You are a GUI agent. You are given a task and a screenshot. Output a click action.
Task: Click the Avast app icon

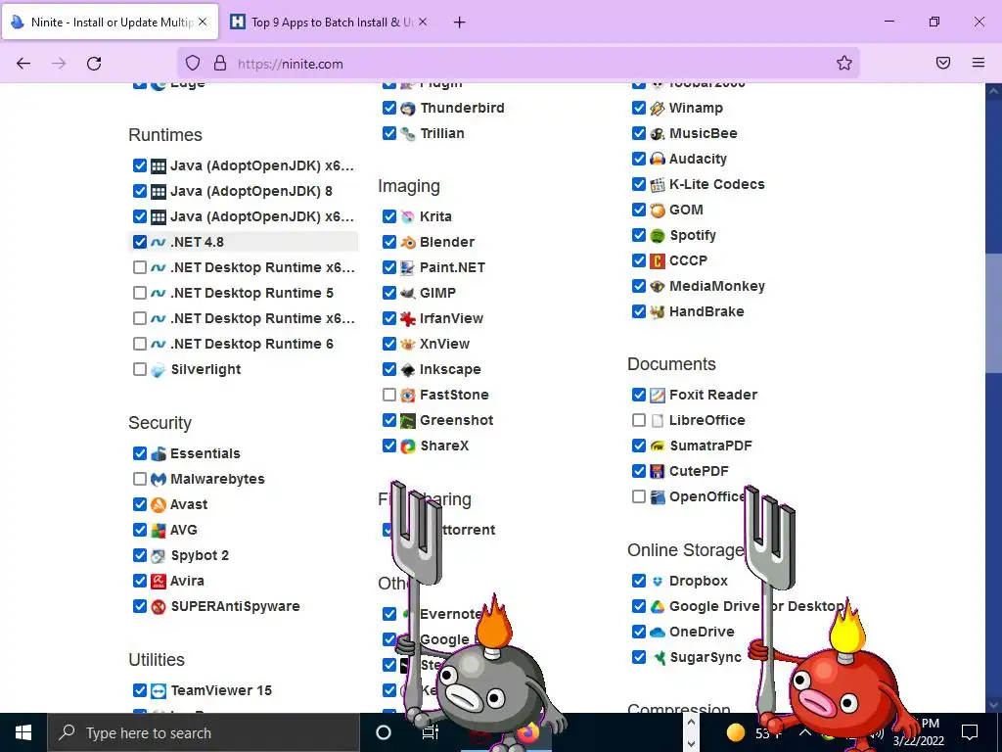tap(159, 504)
